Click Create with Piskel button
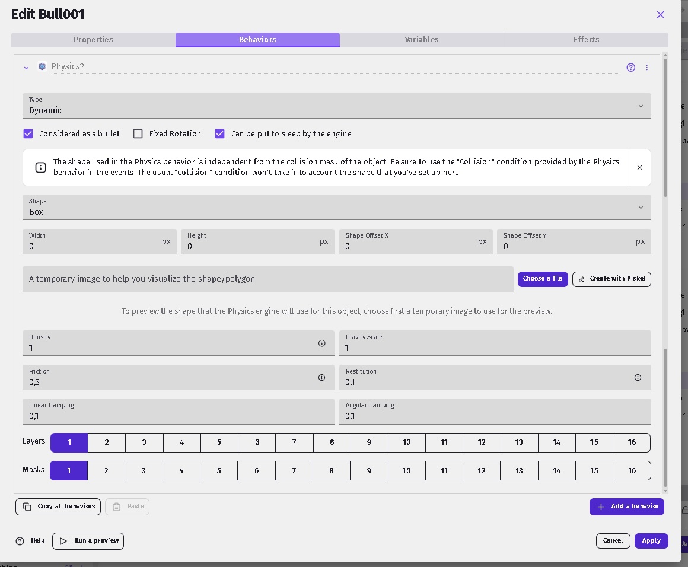 [x=611, y=279]
